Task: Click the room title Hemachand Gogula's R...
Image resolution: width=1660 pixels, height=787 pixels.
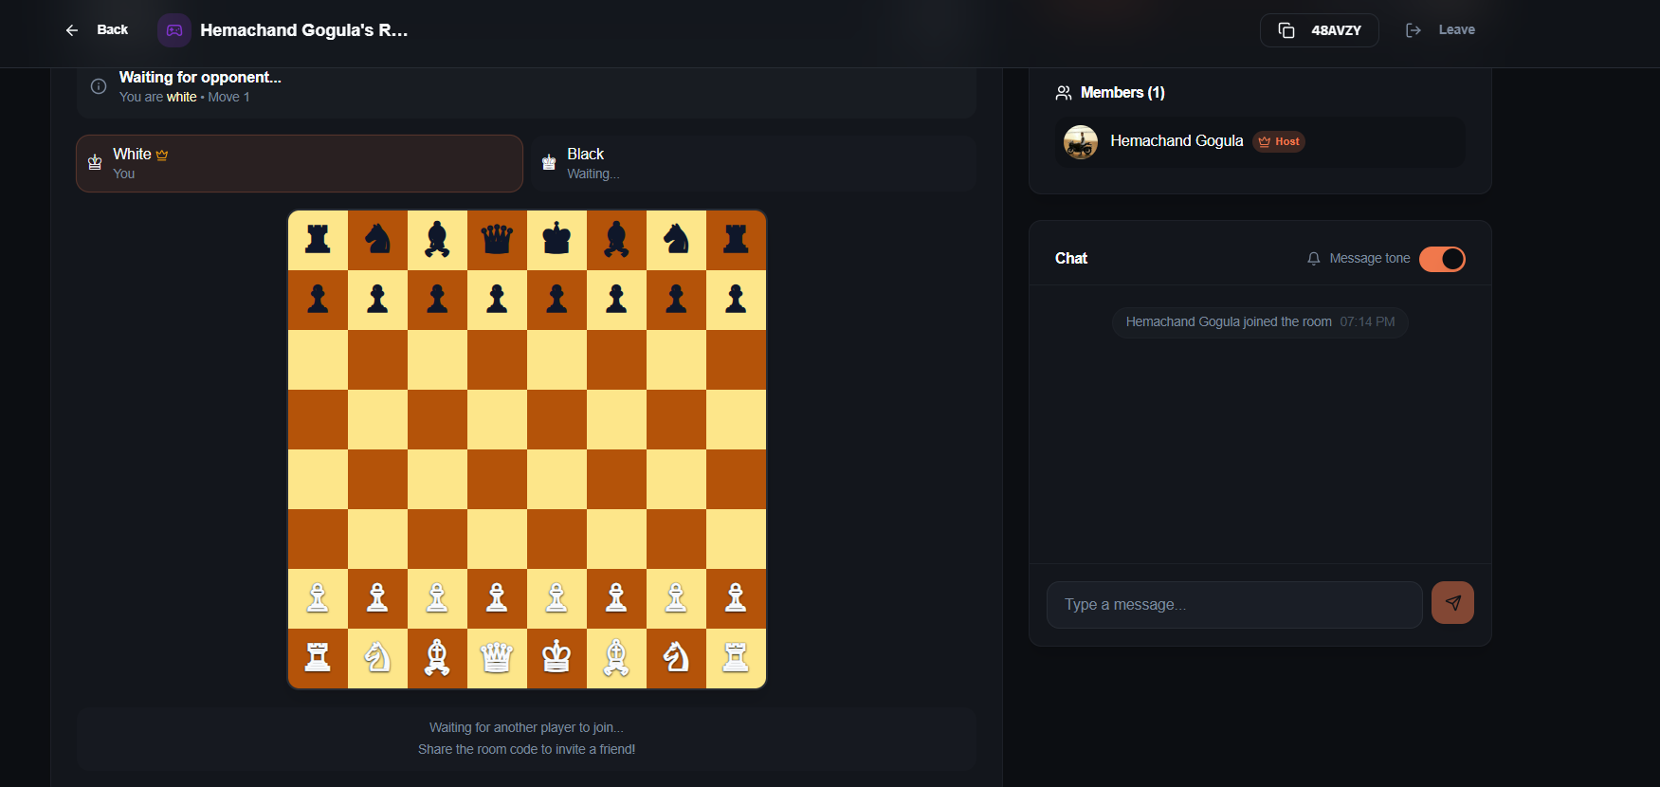Action: 304,30
